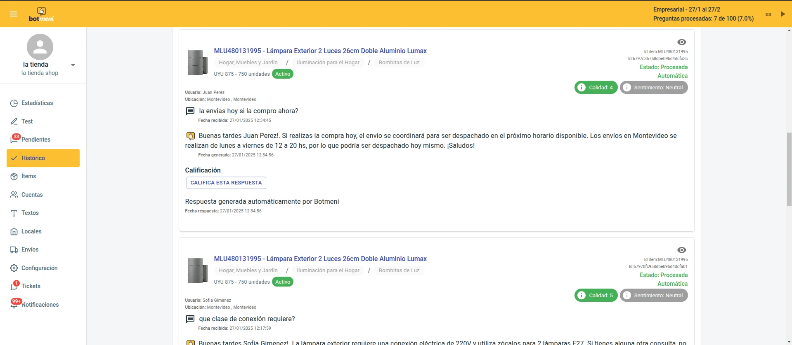
Task: Open the es language selector
Action: pyautogui.click(x=768, y=14)
